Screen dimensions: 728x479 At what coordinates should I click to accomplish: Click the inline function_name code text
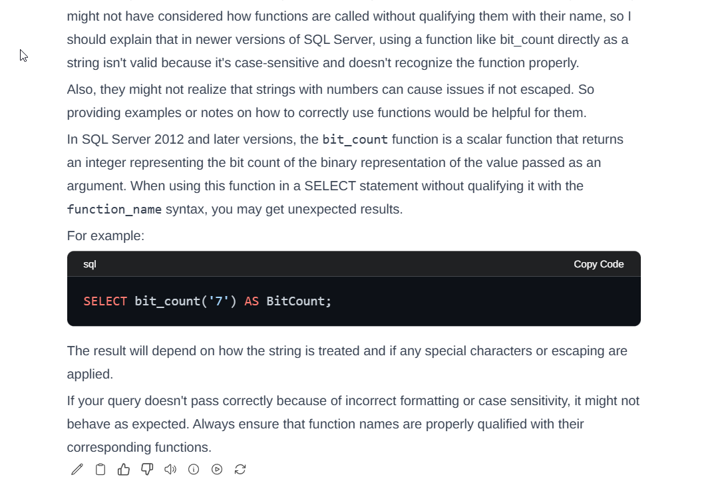114,210
